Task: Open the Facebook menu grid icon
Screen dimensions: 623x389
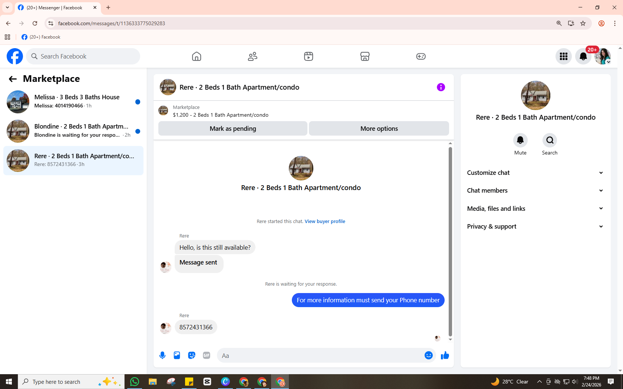Action: coord(564,56)
